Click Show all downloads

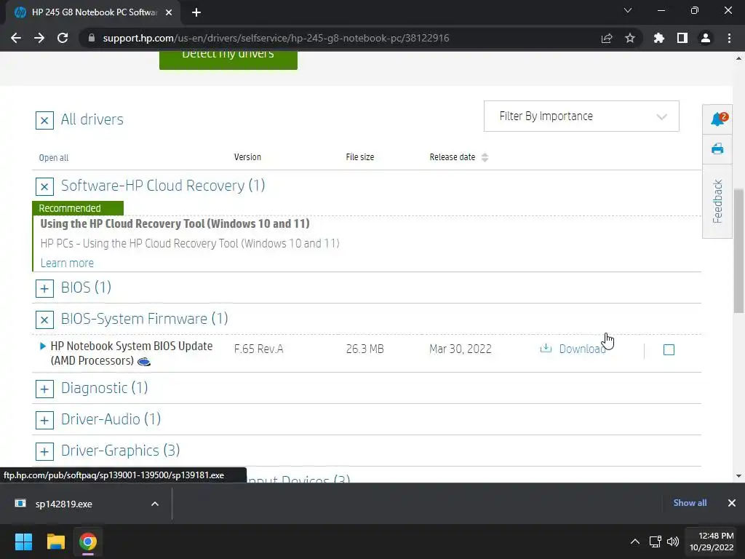click(x=690, y=503)
